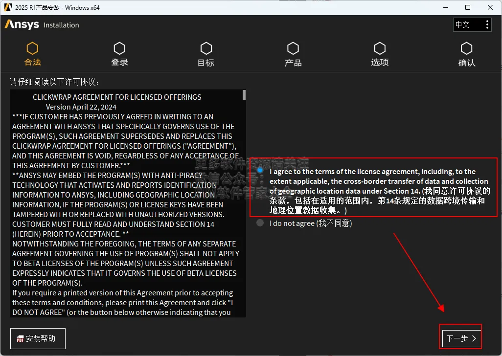Click the 'Version April 22, 2024' line

click(81, 107)
